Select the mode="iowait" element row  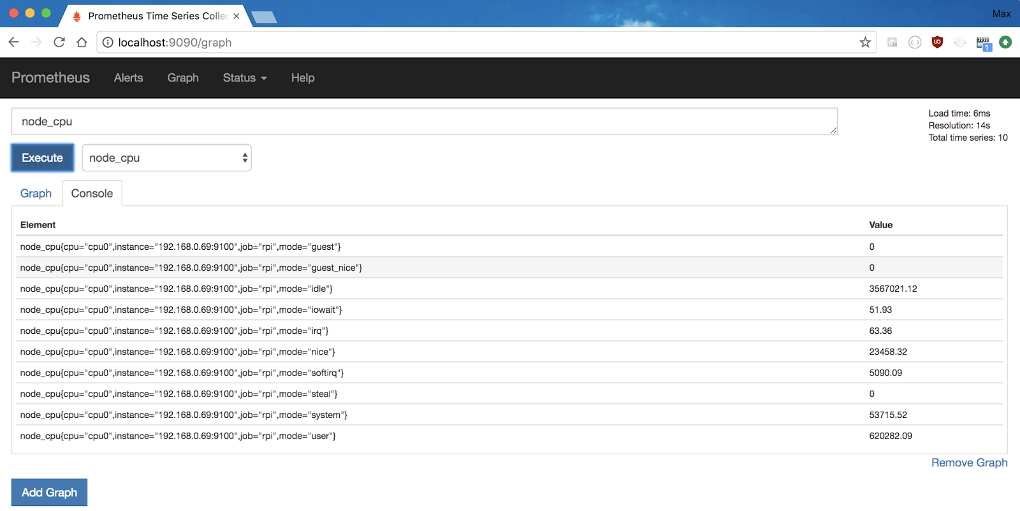point(509,310)
